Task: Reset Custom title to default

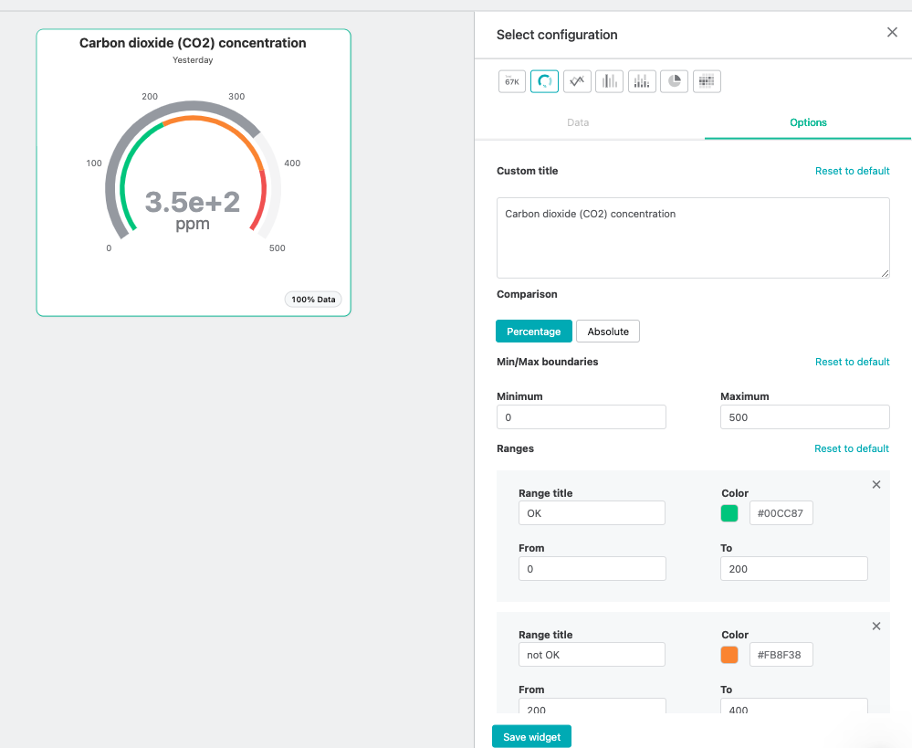Action: click(x=852, y=171)
